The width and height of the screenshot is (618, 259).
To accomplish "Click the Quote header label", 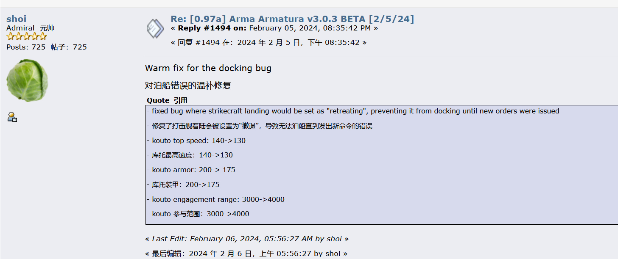I will coord(158,100).
